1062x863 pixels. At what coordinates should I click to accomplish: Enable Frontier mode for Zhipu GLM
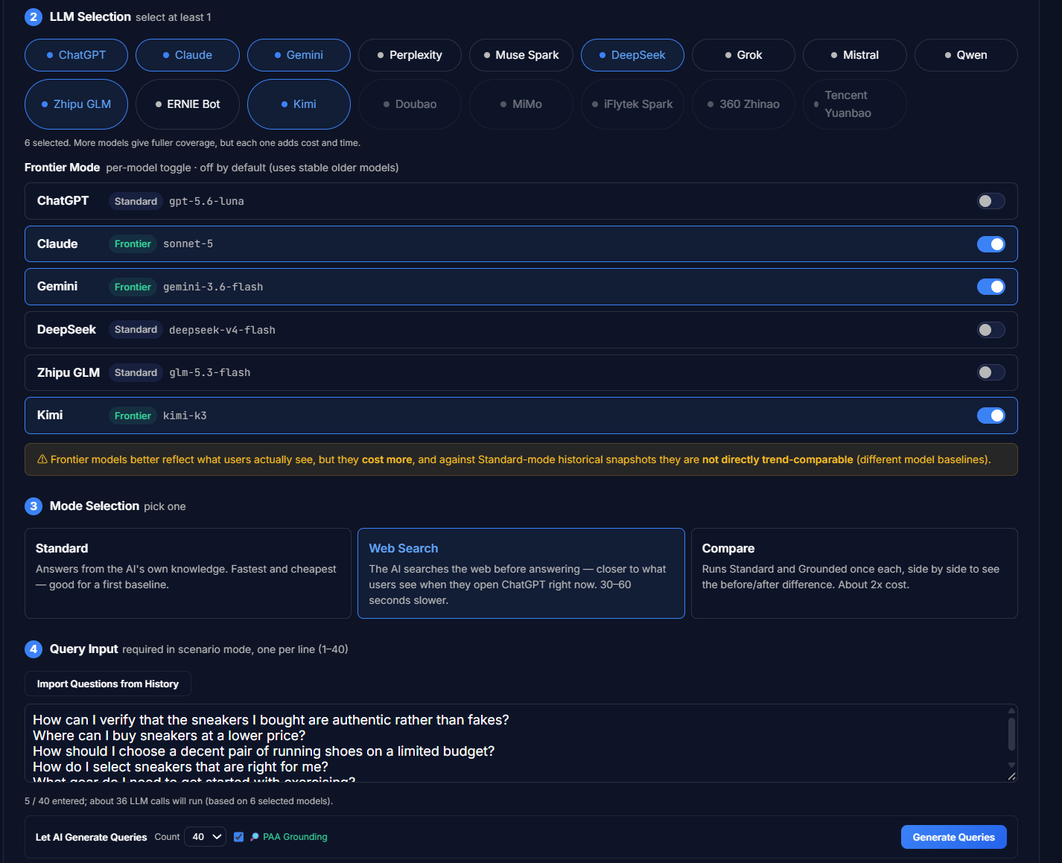991,372
